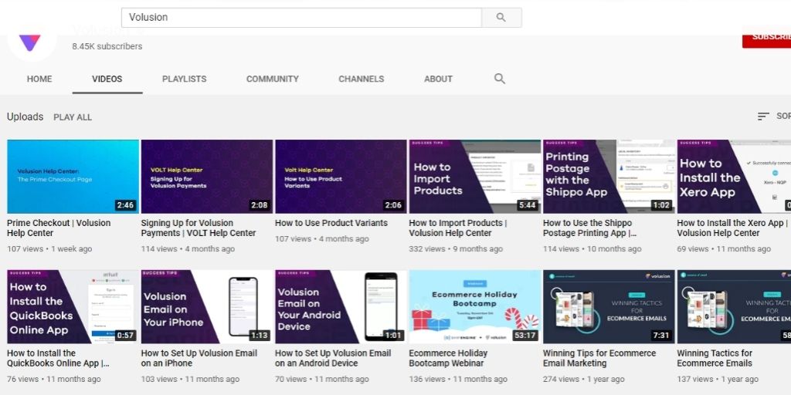Click the Uploads heading
Image resolution: width=791 pixels, height=395 pixels.
[x=25, y=117]
